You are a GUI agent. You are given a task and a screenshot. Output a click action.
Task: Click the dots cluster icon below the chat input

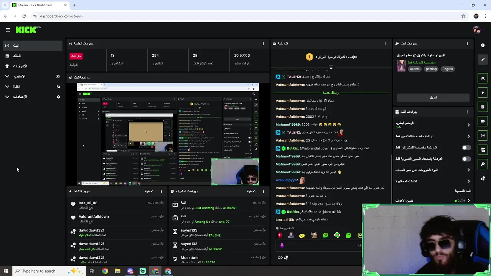[x=286, y=258]
